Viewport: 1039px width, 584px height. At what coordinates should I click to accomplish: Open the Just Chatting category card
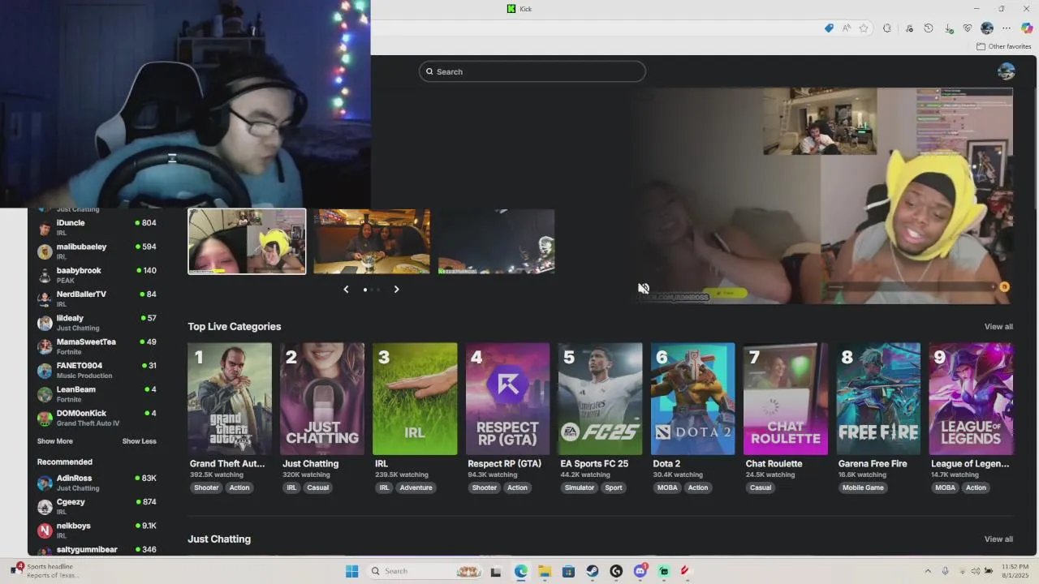pyautogui.click(x=322, y=398)
